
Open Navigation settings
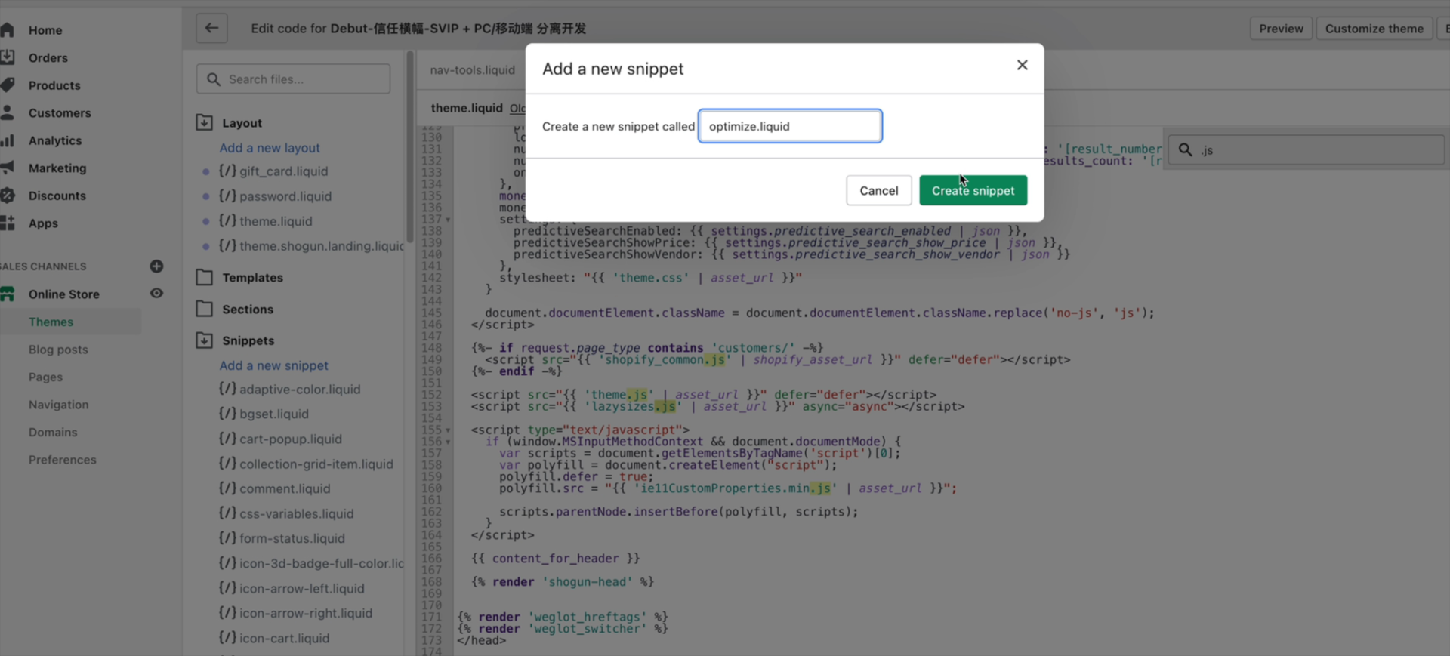coord(59,405)
